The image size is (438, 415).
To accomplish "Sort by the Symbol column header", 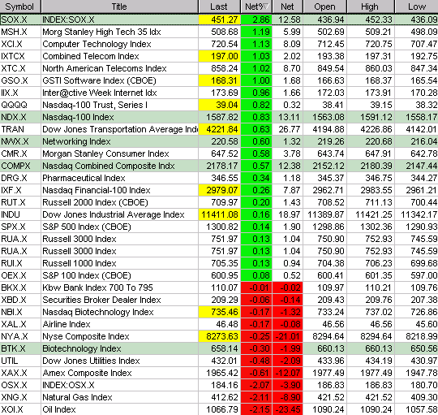I will click(20, 6).
